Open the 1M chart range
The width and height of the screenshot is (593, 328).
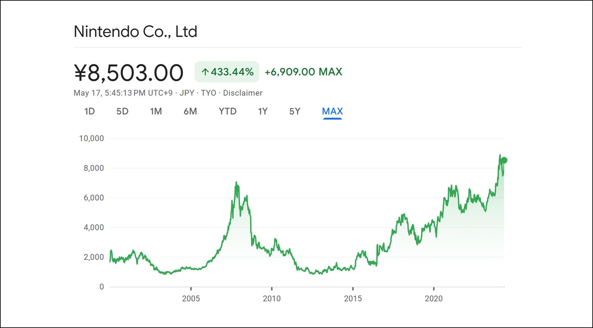tap(156, 111)
